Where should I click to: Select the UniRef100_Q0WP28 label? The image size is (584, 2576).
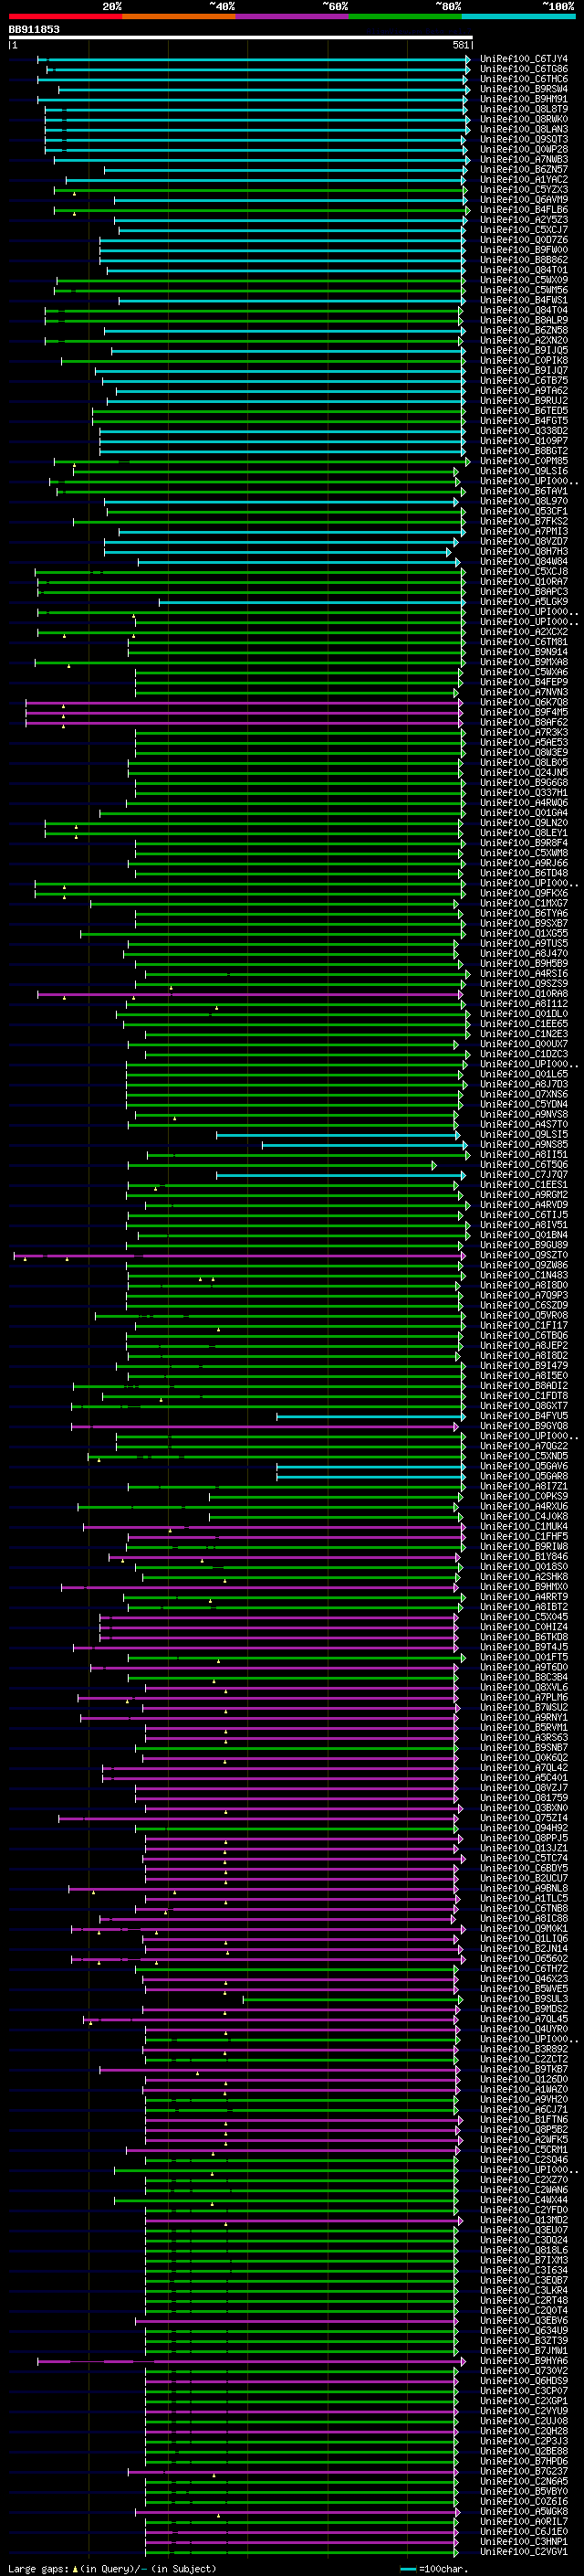pyautogui.click(x=524, y=149)
